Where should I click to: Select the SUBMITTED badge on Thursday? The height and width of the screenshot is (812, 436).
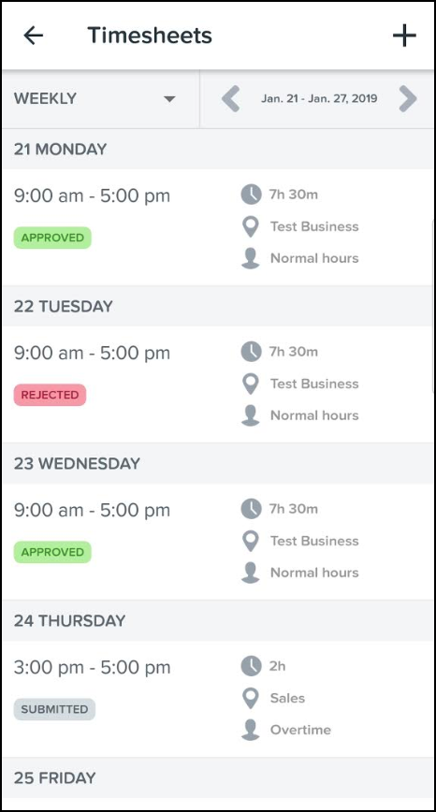click(x=54, y=709)
